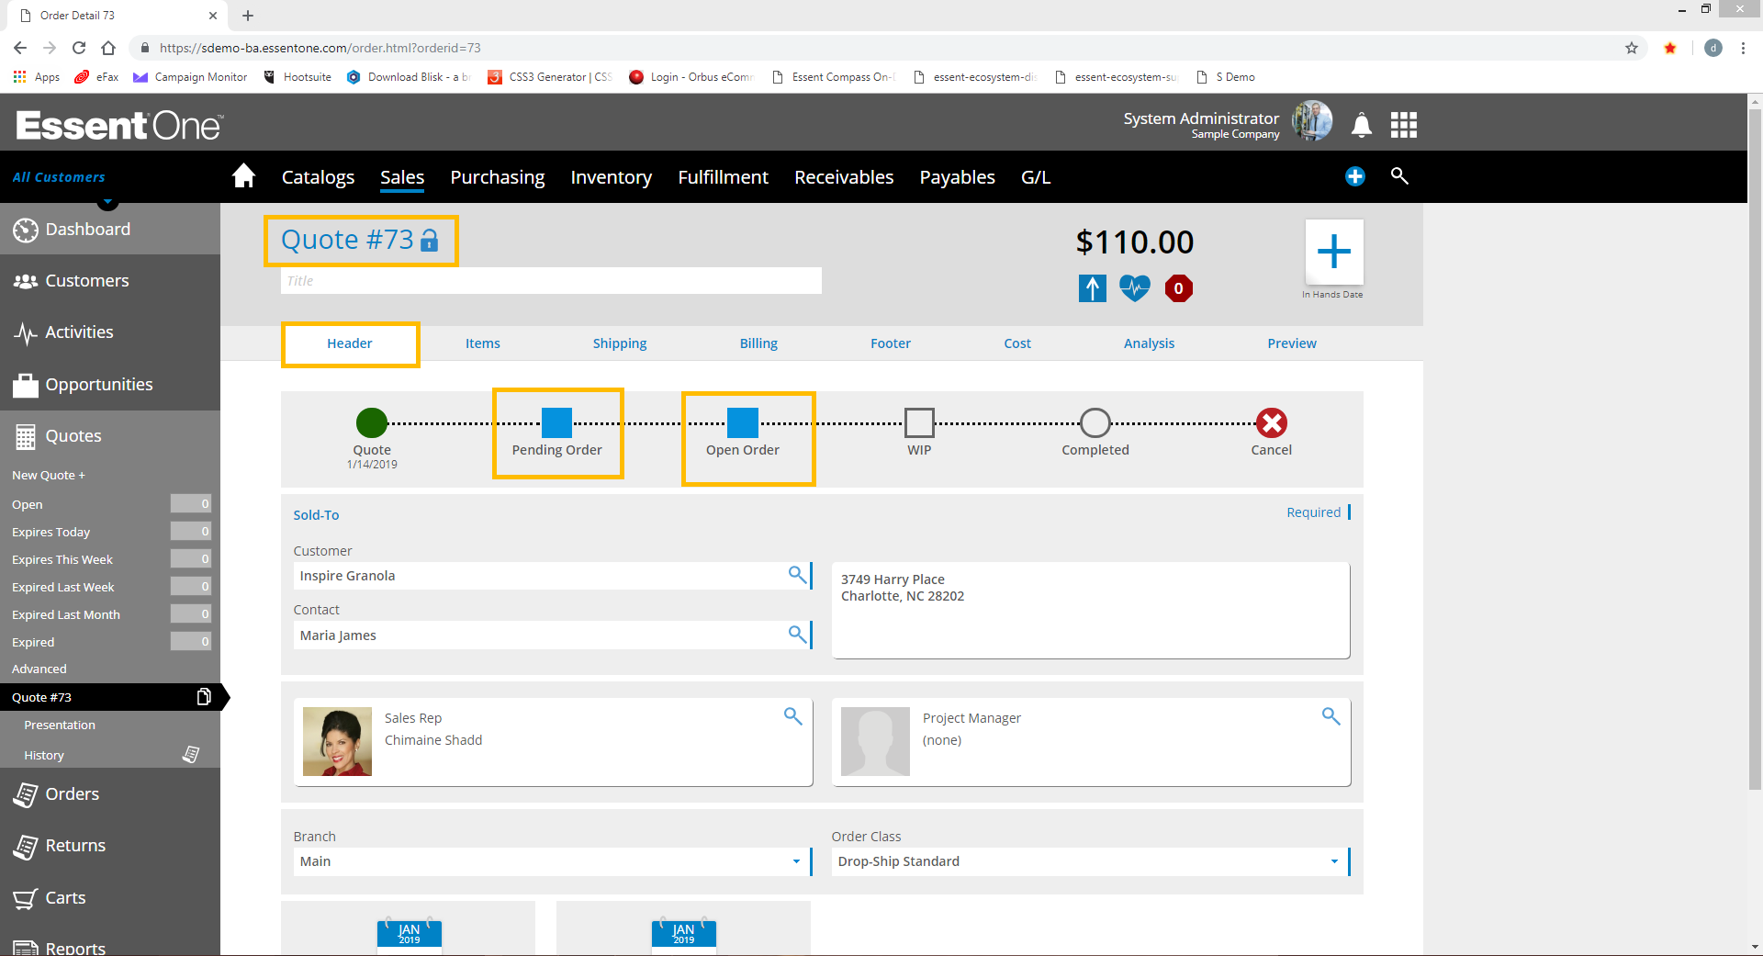Click the browser address bar URL
This screenshot has height=956, width=1763.
(320, 48)
